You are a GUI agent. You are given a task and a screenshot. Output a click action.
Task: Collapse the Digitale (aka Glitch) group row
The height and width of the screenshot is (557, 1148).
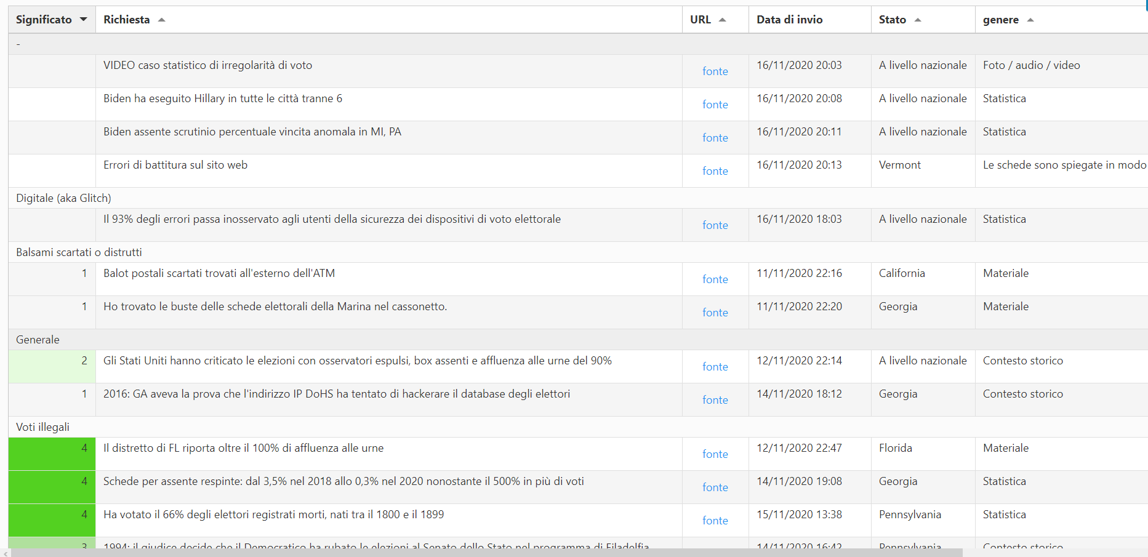pos(63,198)
